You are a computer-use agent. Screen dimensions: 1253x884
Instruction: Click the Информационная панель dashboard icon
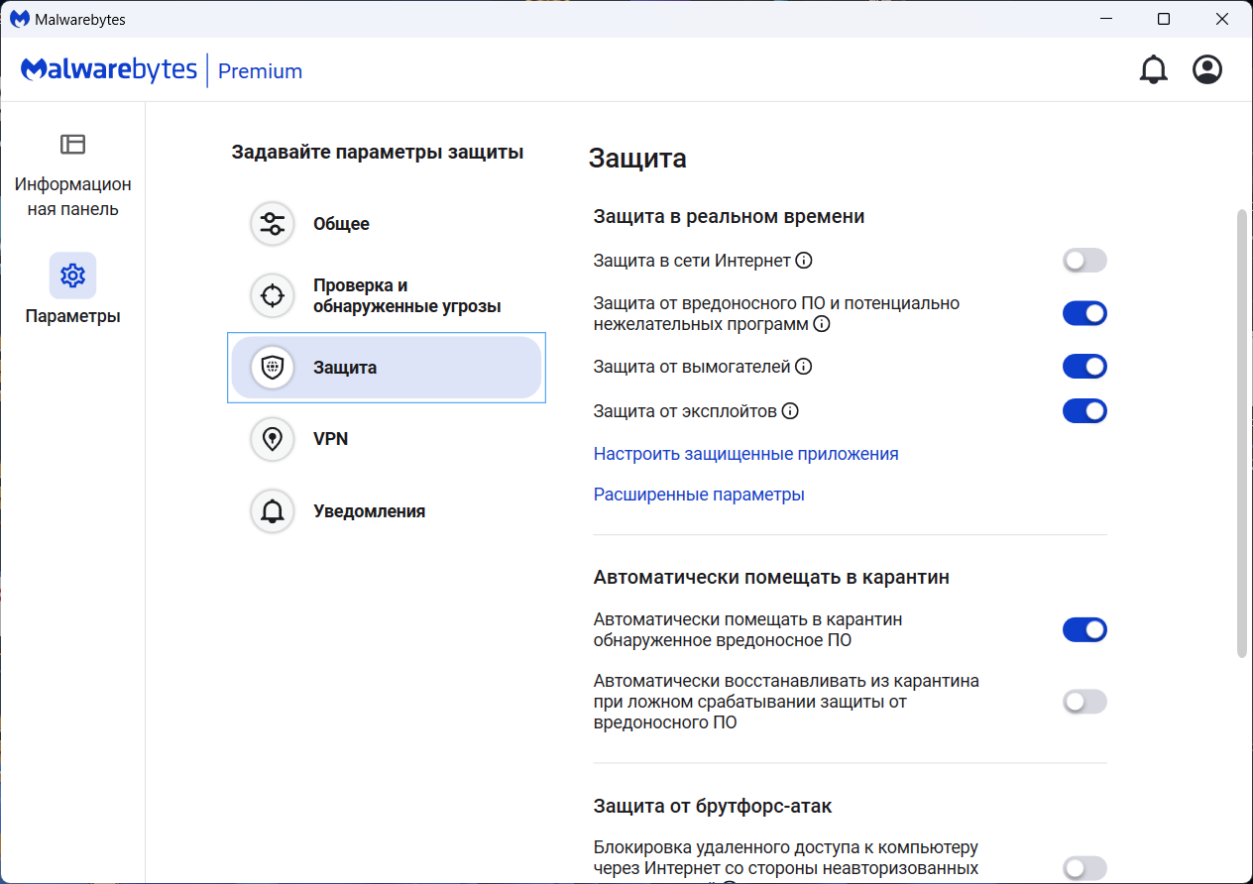[72, 144]
